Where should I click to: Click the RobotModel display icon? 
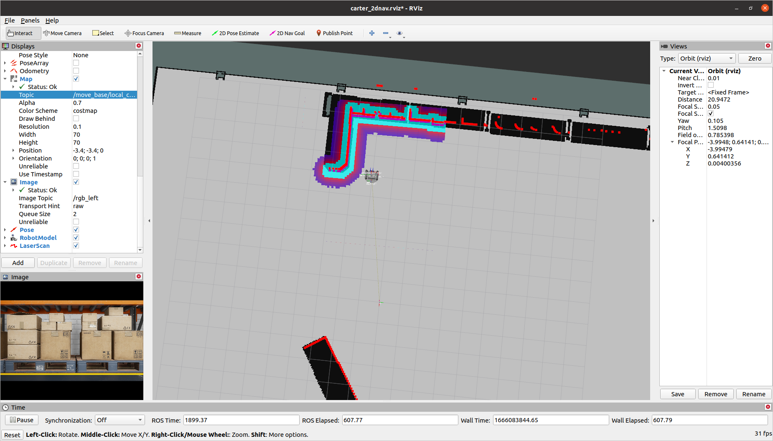(x=14, y=238)
